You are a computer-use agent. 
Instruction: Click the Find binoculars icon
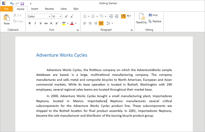point(150,15)
